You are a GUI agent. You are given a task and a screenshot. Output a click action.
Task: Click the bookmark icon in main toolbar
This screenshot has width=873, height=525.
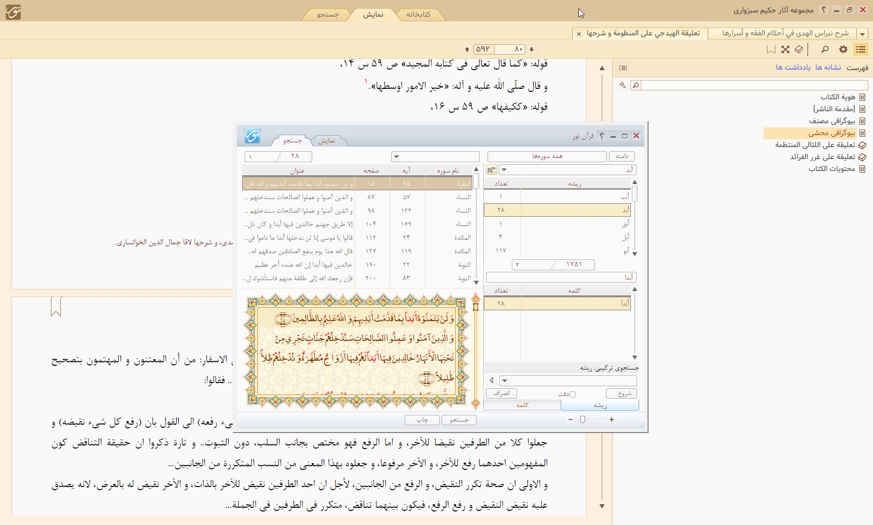point(771,49)
